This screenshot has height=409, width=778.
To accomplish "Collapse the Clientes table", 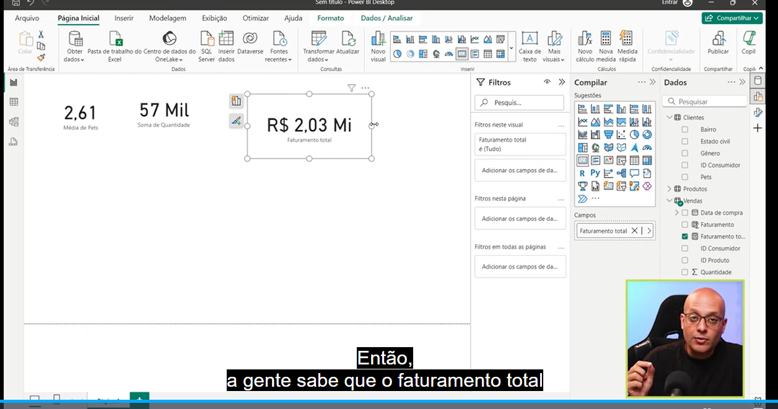I will [x=669, y=117].
